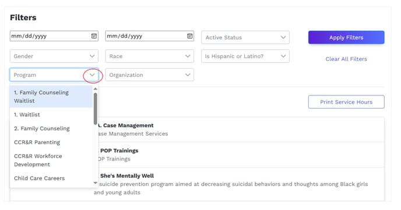Open the Organization filter dropdown
The image size is (401, 210).
(150, 75)
